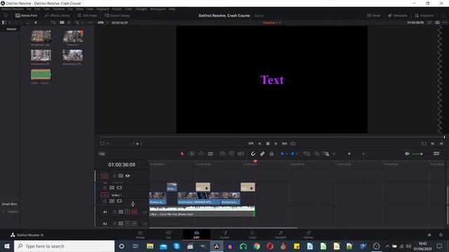Switch to the Fusion page
Screen dimensions: 449x252
(x=224, y=235)
